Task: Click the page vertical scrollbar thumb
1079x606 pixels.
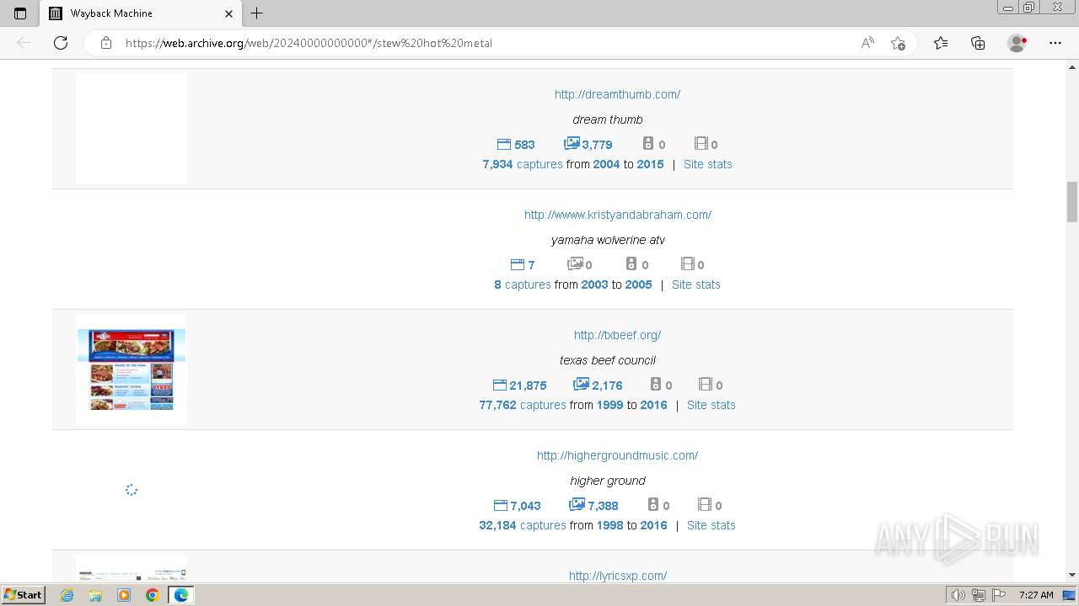Action: point(1072,201)
